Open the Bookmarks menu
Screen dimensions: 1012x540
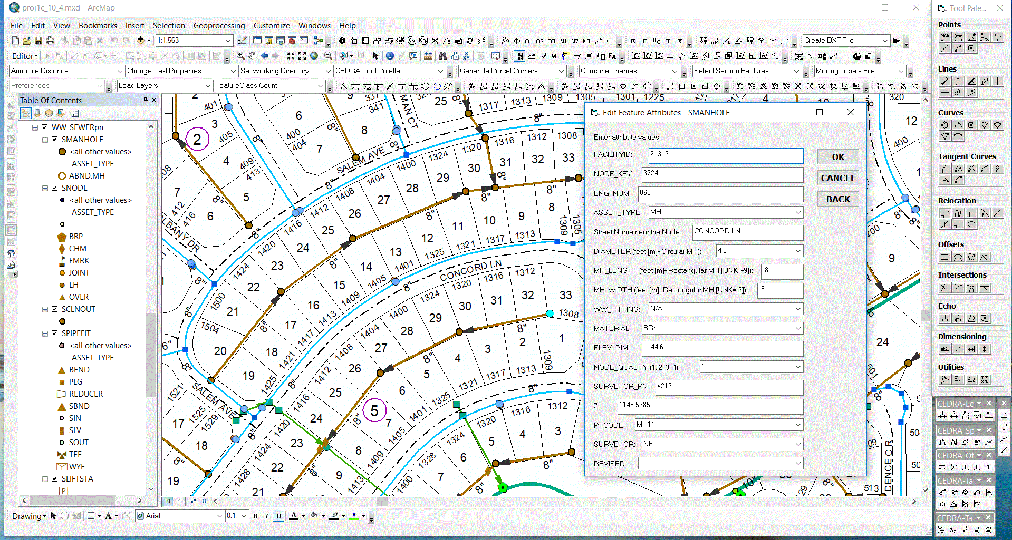98,25
